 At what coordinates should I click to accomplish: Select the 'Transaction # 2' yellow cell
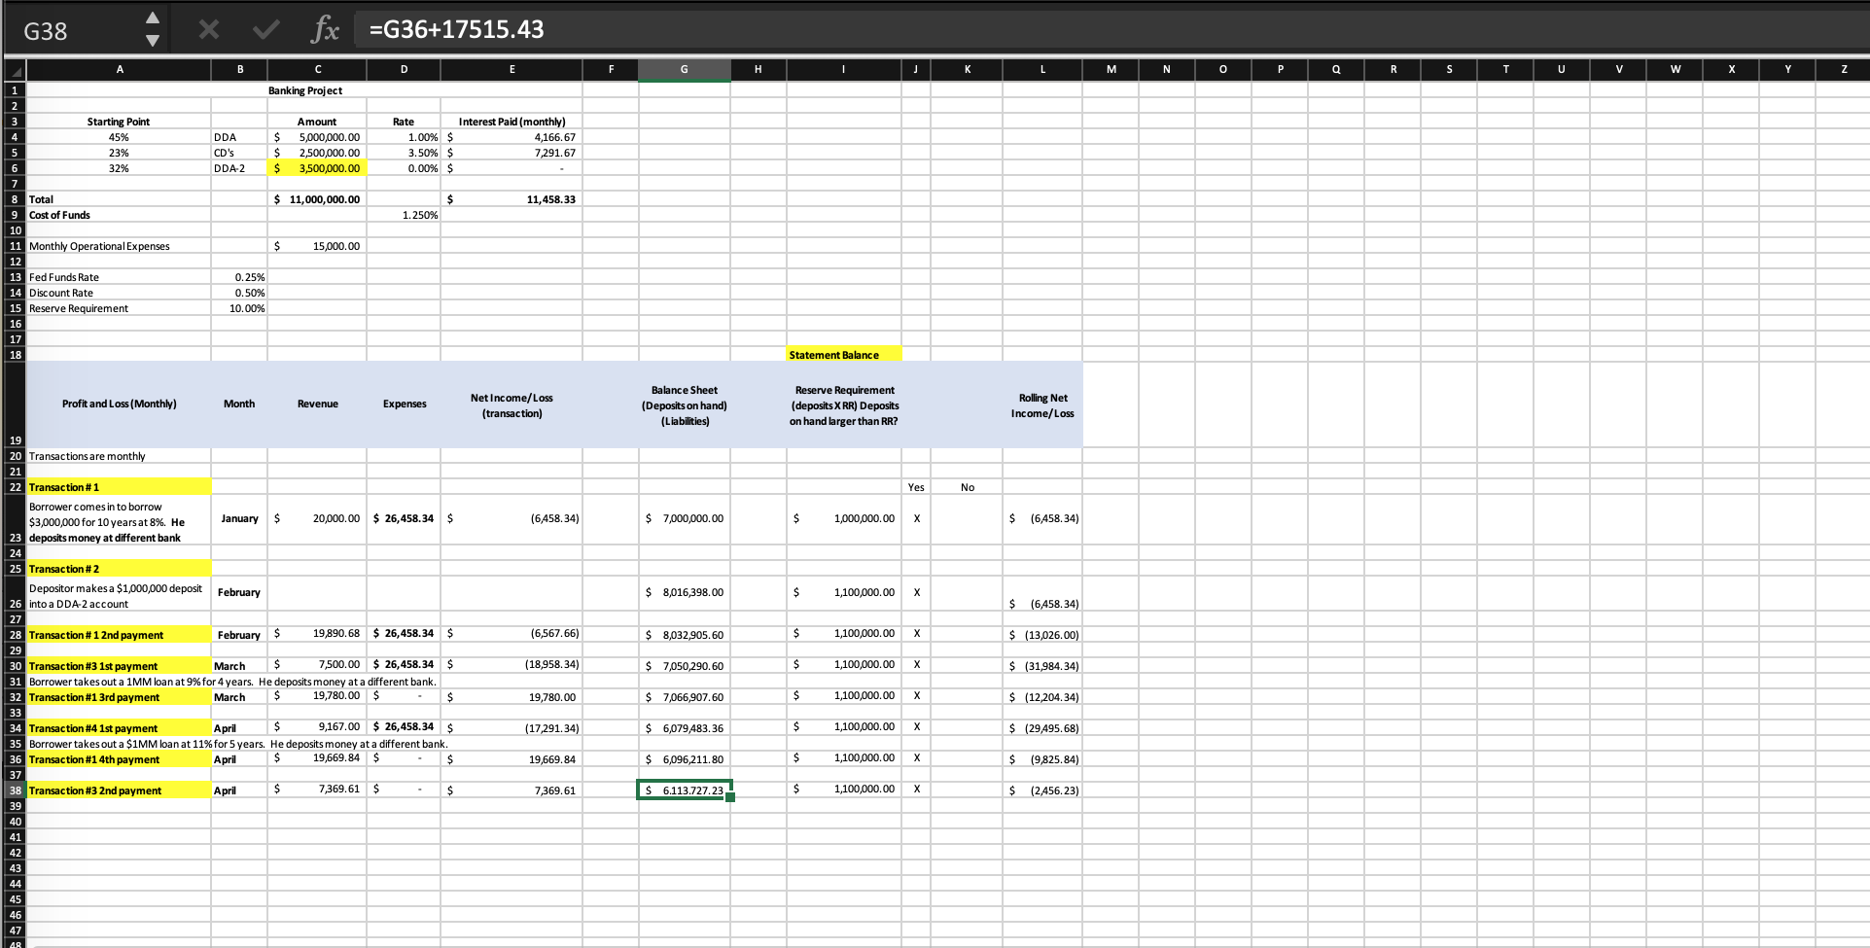tap(119, 569)
